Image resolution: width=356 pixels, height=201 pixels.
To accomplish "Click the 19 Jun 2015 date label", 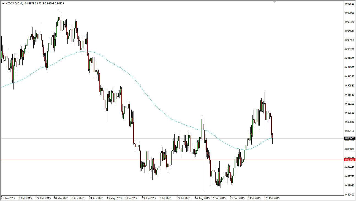I will point(149,198).
